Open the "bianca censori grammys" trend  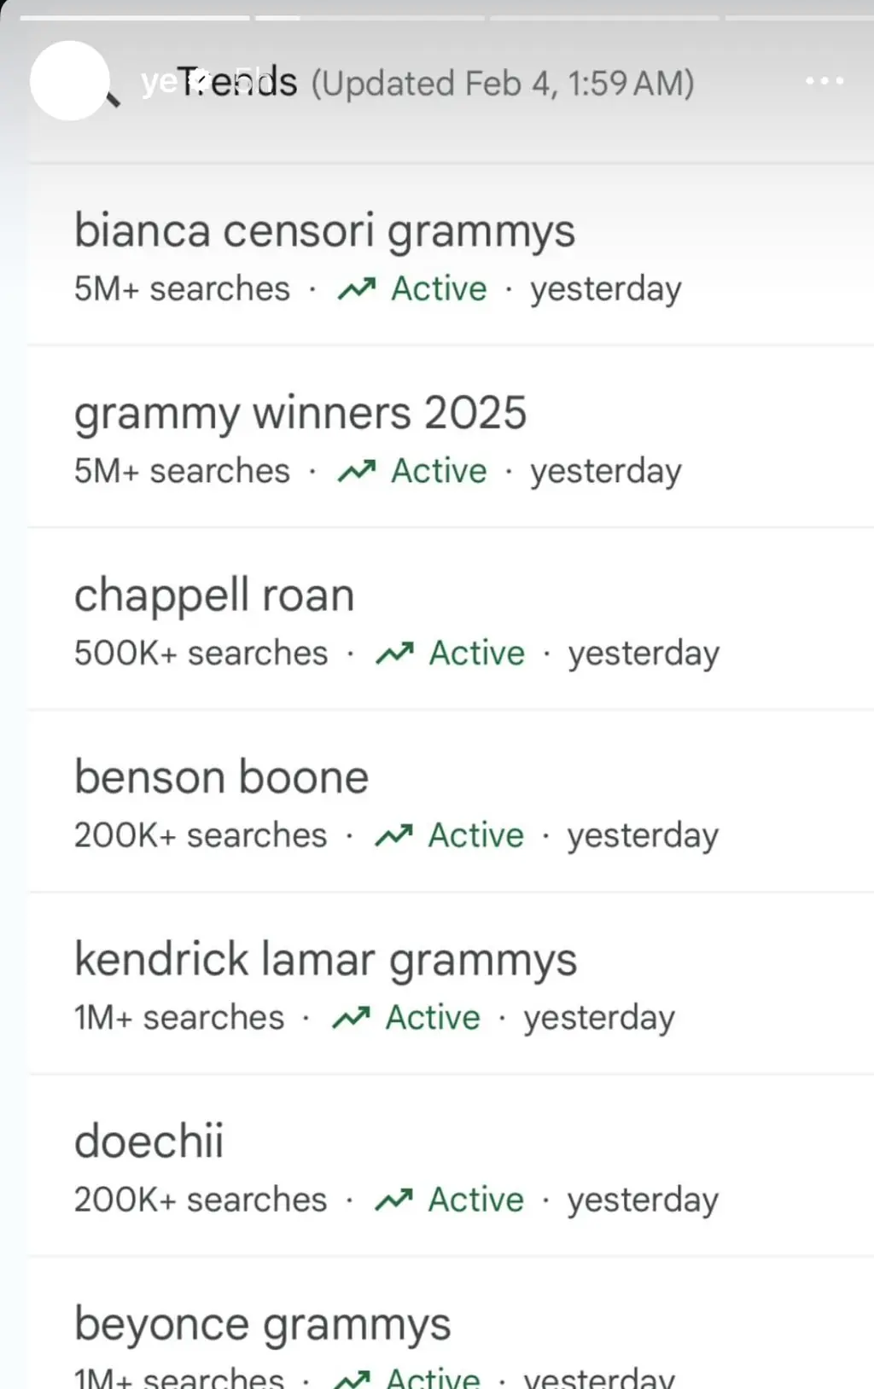pyautogui.click(x=324, y=231)
